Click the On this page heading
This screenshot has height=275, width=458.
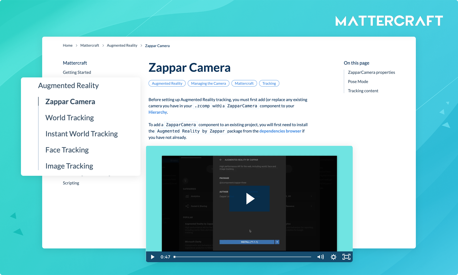tap(356, 63)
